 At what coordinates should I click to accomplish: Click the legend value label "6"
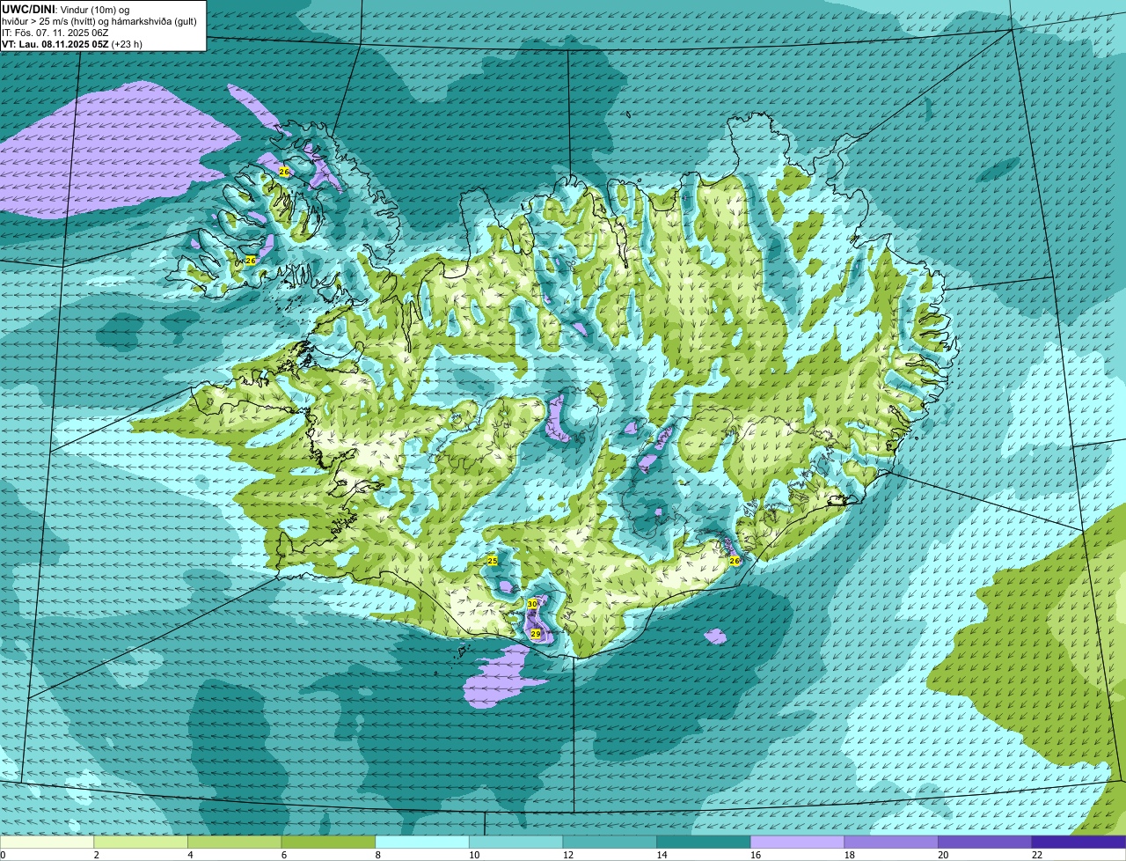pos(283,855)
